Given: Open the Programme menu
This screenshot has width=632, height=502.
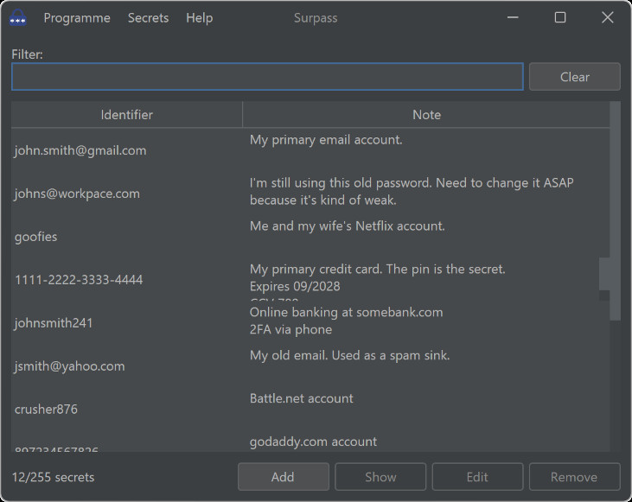Looking at the screenshot, I should (x=77, y=18).
